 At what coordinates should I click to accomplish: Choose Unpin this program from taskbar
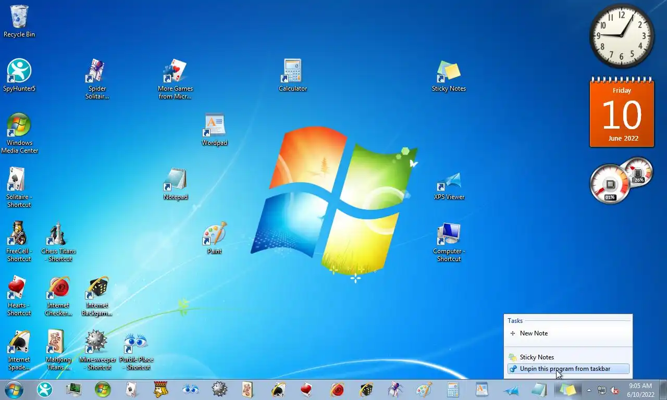(x=568, y=369)
